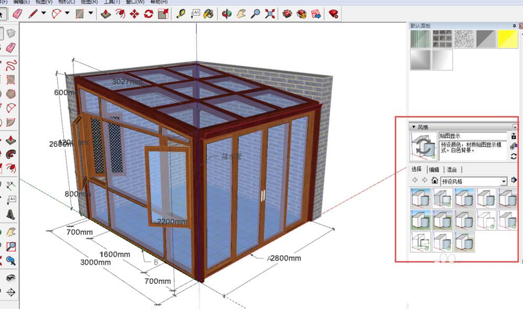Choose the 3D Text tool in left toolbar

(11, 214)
